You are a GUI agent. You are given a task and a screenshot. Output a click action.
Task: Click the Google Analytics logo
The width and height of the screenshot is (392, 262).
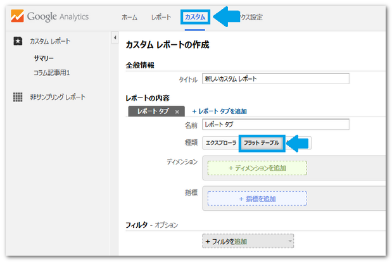[49, 16]
